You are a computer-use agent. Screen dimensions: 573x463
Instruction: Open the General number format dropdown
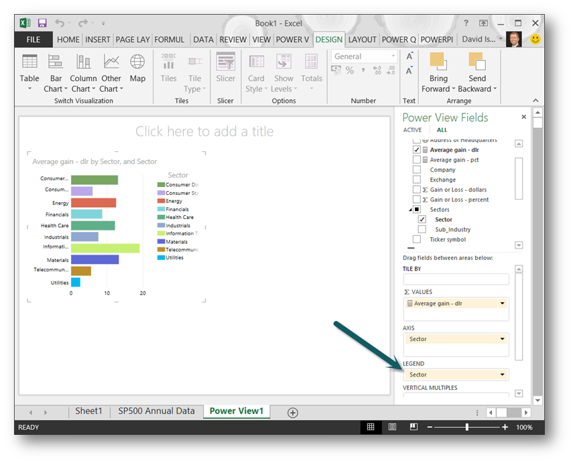[x=393, y=56]
